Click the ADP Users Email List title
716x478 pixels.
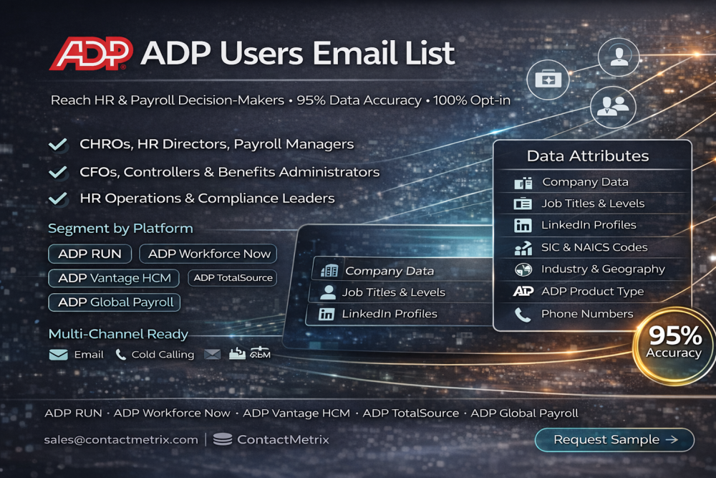298,54
